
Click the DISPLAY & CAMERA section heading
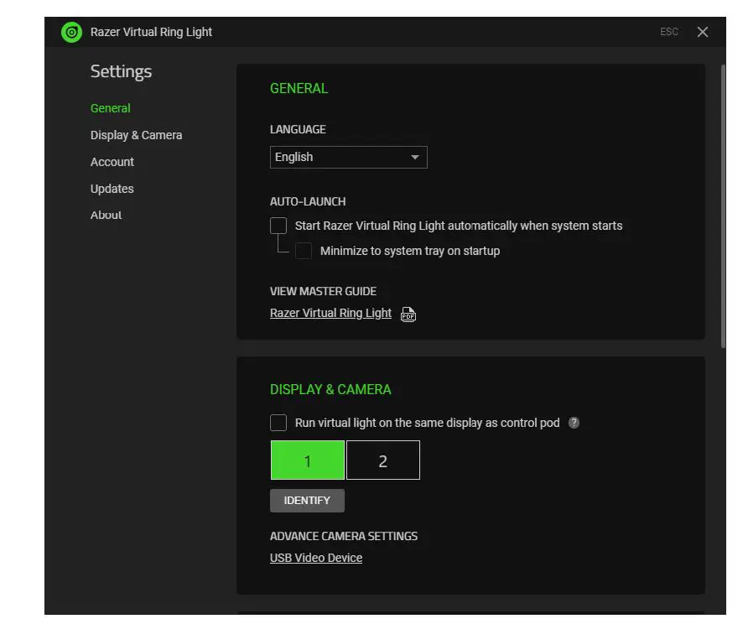(x=330, y=389)
